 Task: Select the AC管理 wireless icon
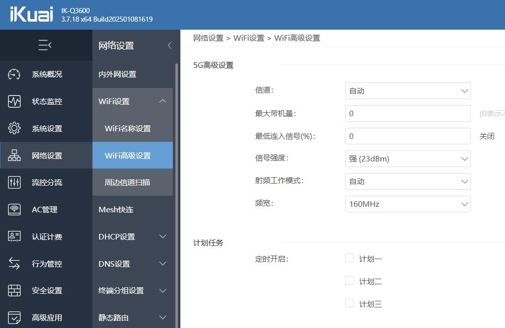(x=14, y=209)
